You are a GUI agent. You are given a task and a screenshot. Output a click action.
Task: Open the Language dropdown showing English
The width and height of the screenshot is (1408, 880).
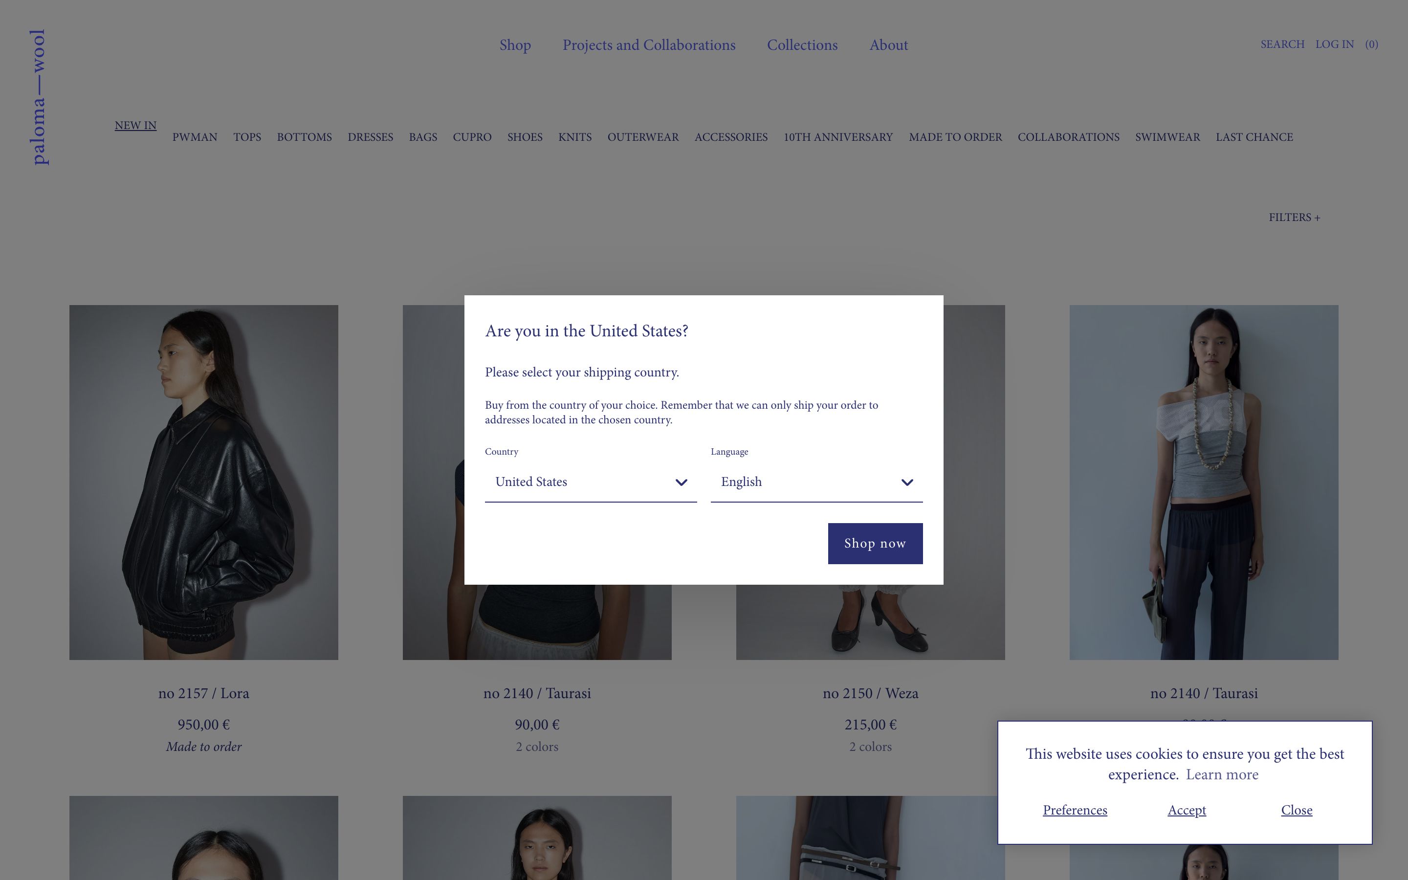click(816, 482)
